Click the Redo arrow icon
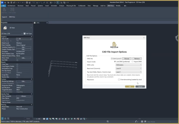Viewport: 179px width, 124px height. click(x=23, y=2)
